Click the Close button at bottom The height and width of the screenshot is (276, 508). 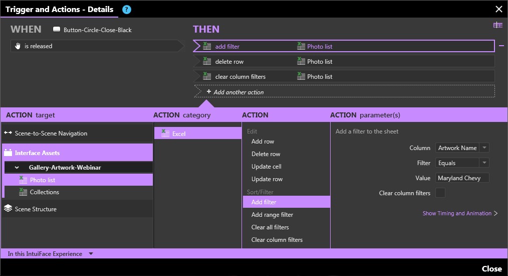[x=491, y=268]
